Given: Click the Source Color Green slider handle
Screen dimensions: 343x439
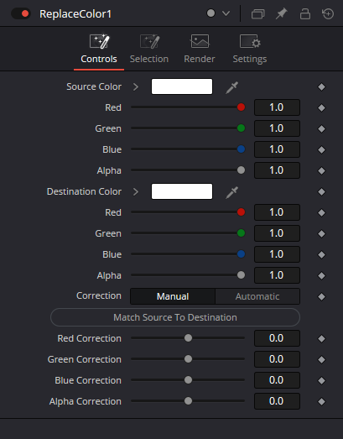Looking at the screenshot, I should pyautogui.click(x=241, y=128).
